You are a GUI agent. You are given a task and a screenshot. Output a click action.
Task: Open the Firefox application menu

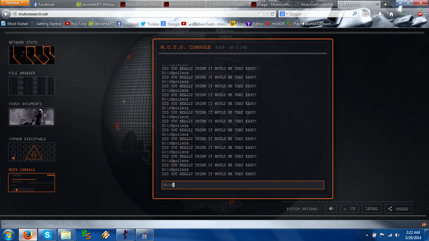(15, 3)
